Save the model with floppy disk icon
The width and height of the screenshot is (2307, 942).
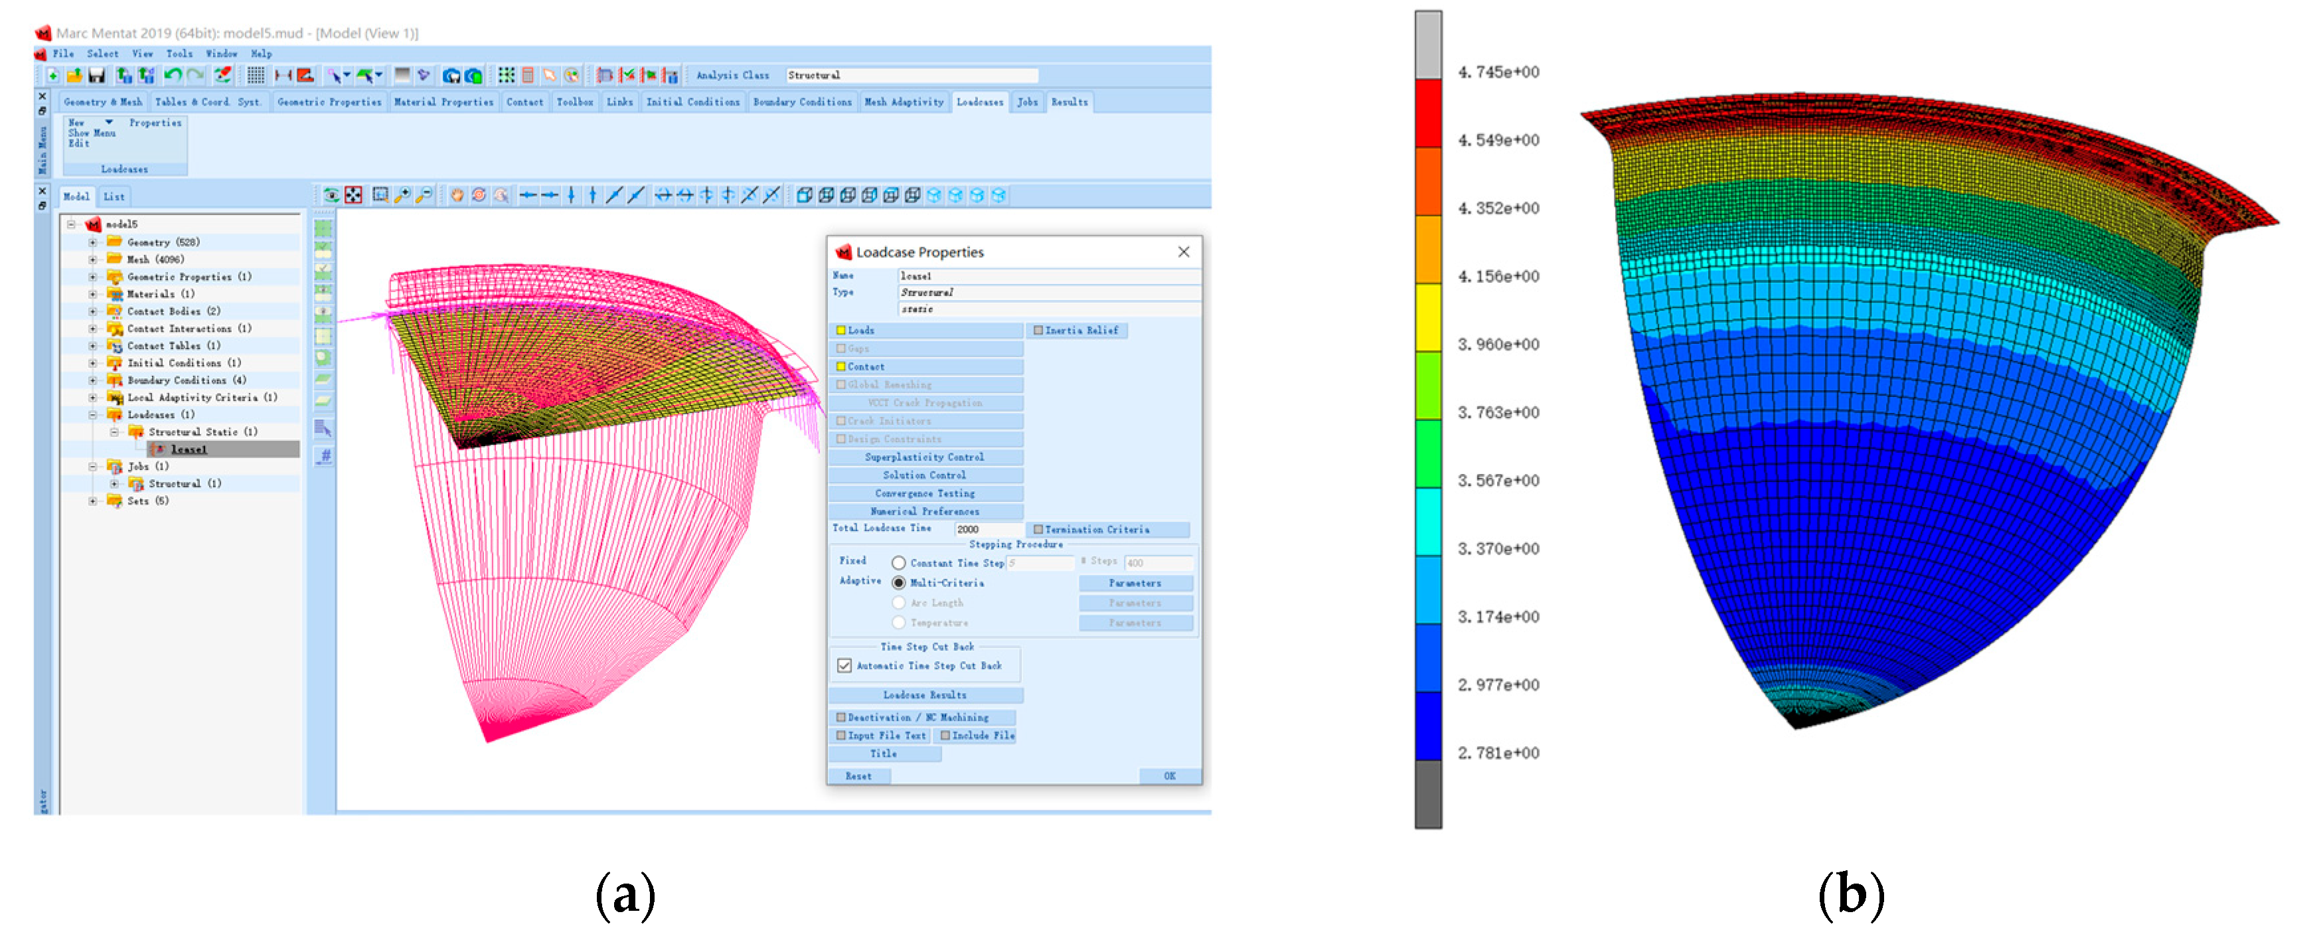pos(96,75)
